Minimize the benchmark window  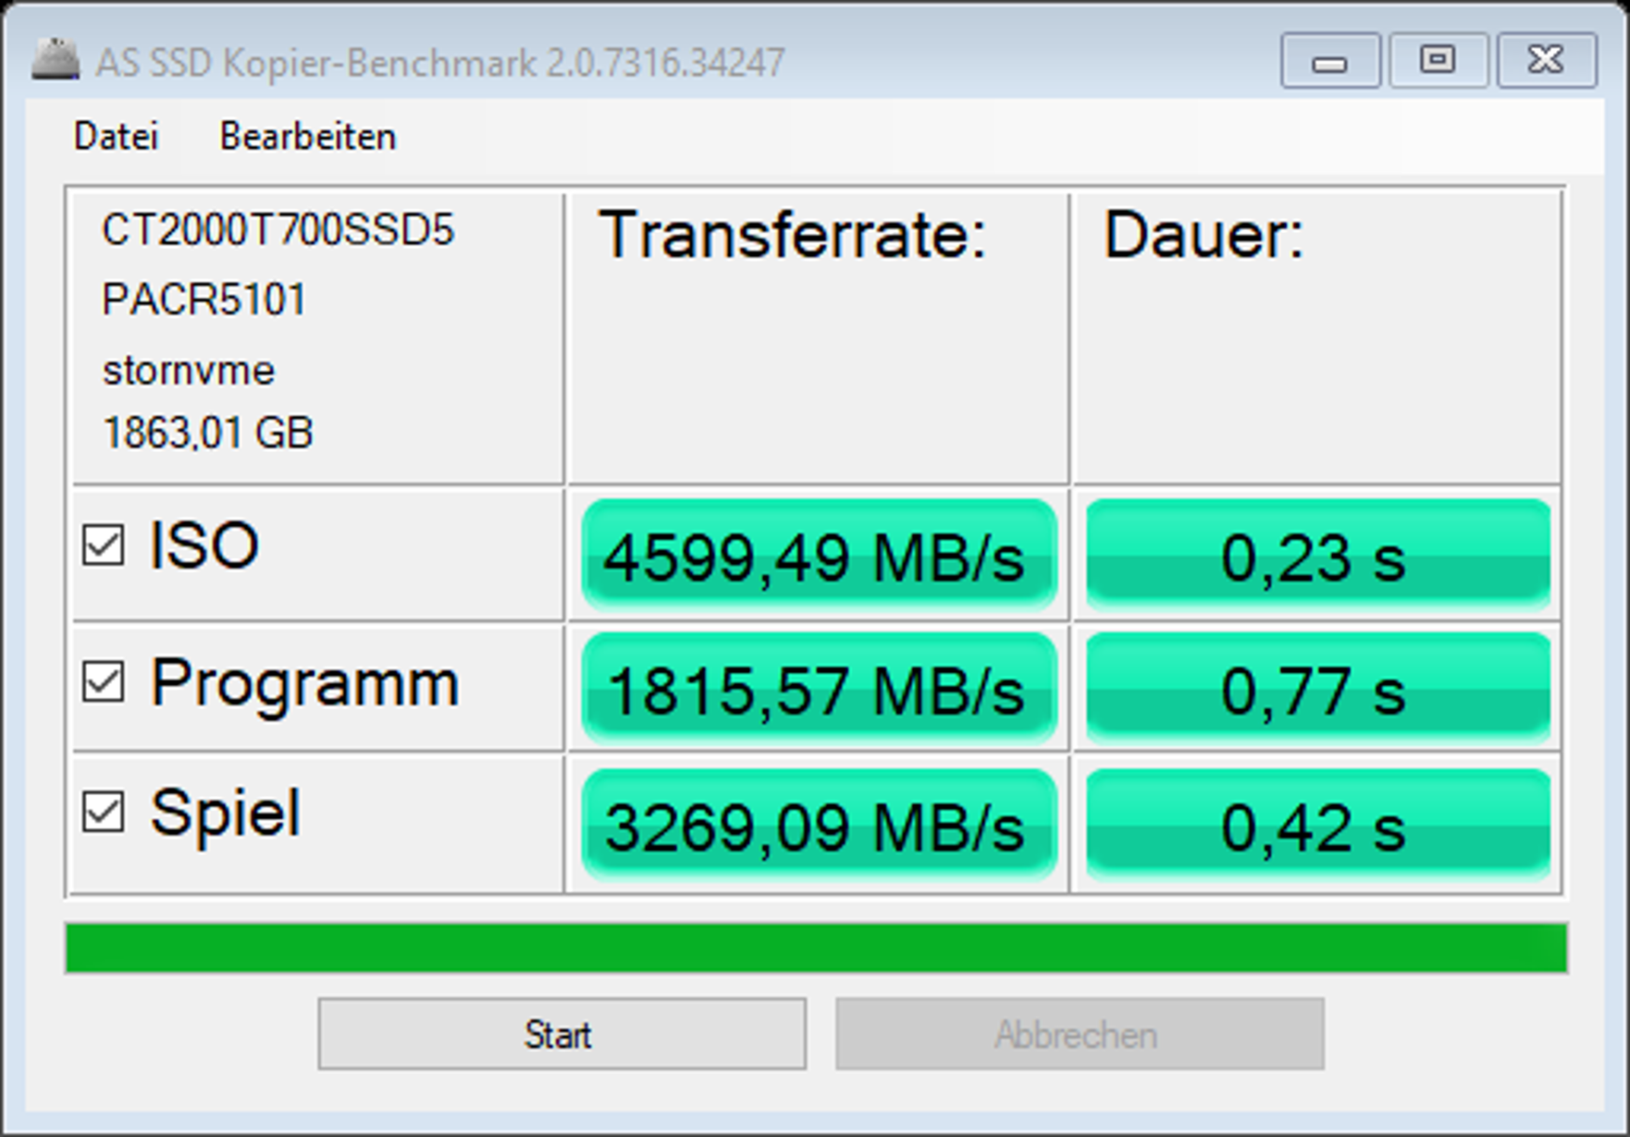point(1330,60)
